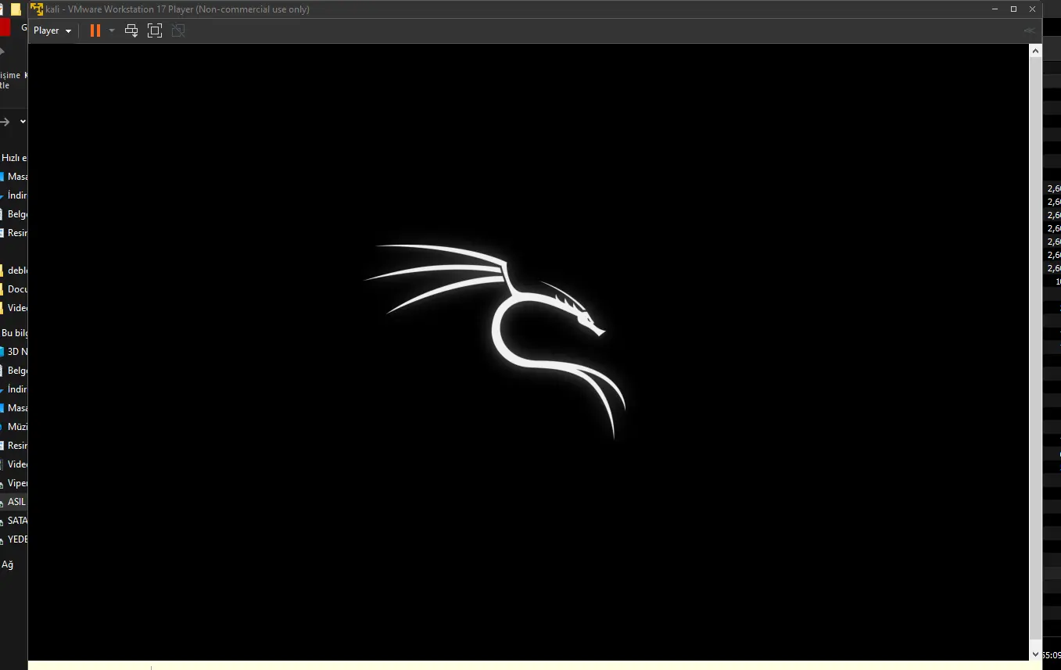The width and height of the screenshot is (1061, 670).
Task: Suspend the kali VM with orange pause button
Action: (95, 30)
